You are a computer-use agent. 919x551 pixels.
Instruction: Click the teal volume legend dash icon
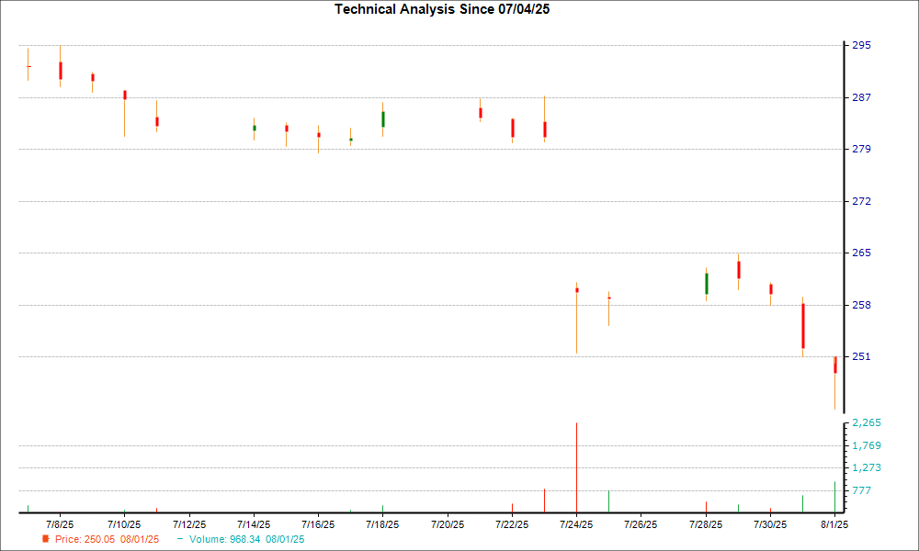tap(180, 539)
